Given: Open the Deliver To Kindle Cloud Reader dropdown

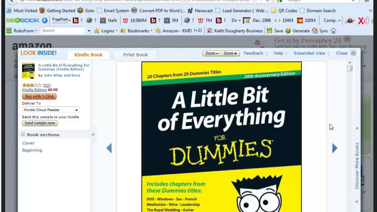Looking at the screenshot, I should 51,110.
